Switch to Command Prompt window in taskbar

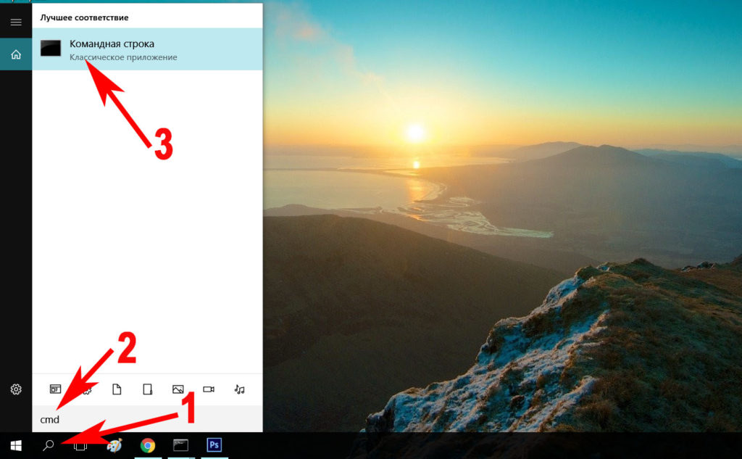(x=180, y=445)
